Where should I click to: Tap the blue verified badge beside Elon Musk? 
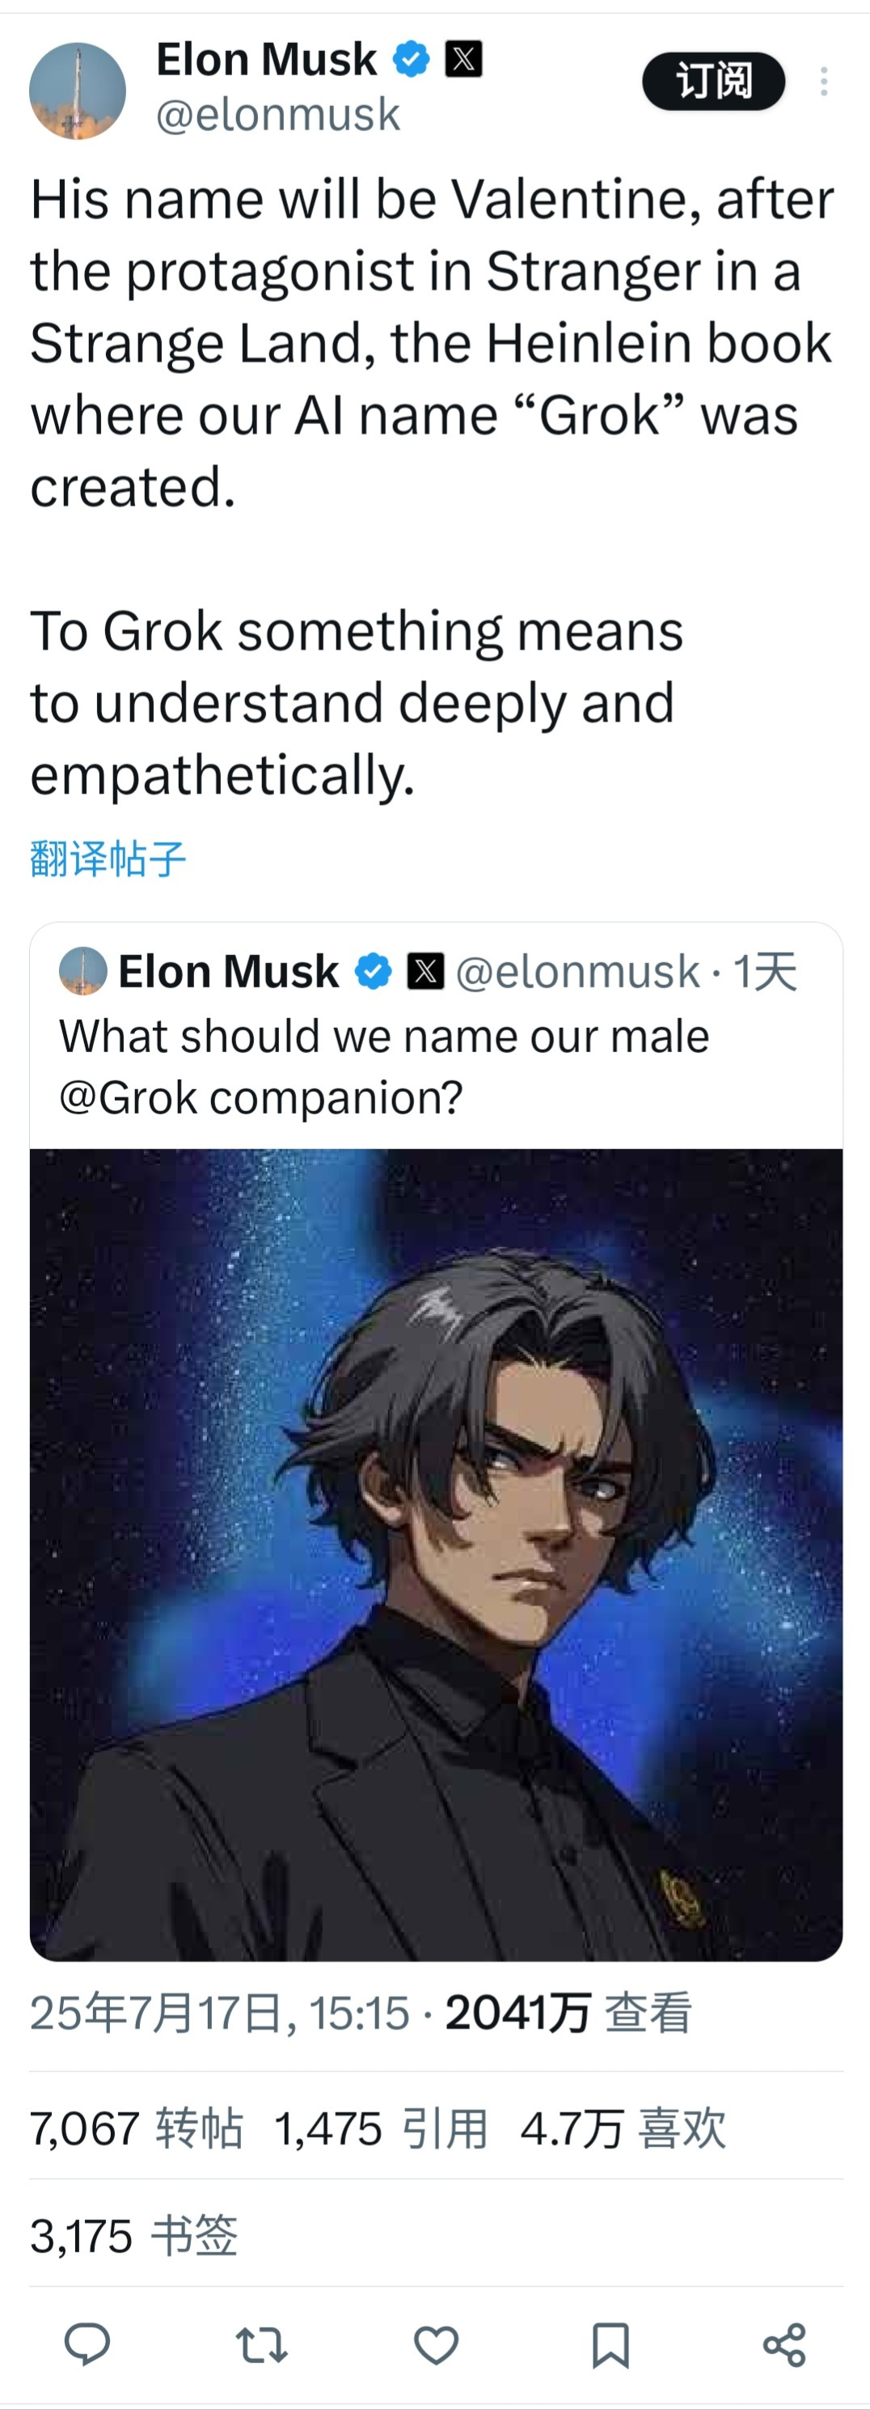click(x=410, y=59)
